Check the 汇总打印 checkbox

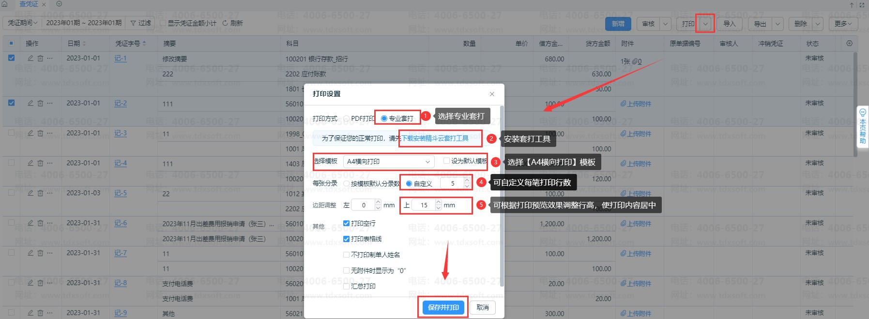coord(346,286)
